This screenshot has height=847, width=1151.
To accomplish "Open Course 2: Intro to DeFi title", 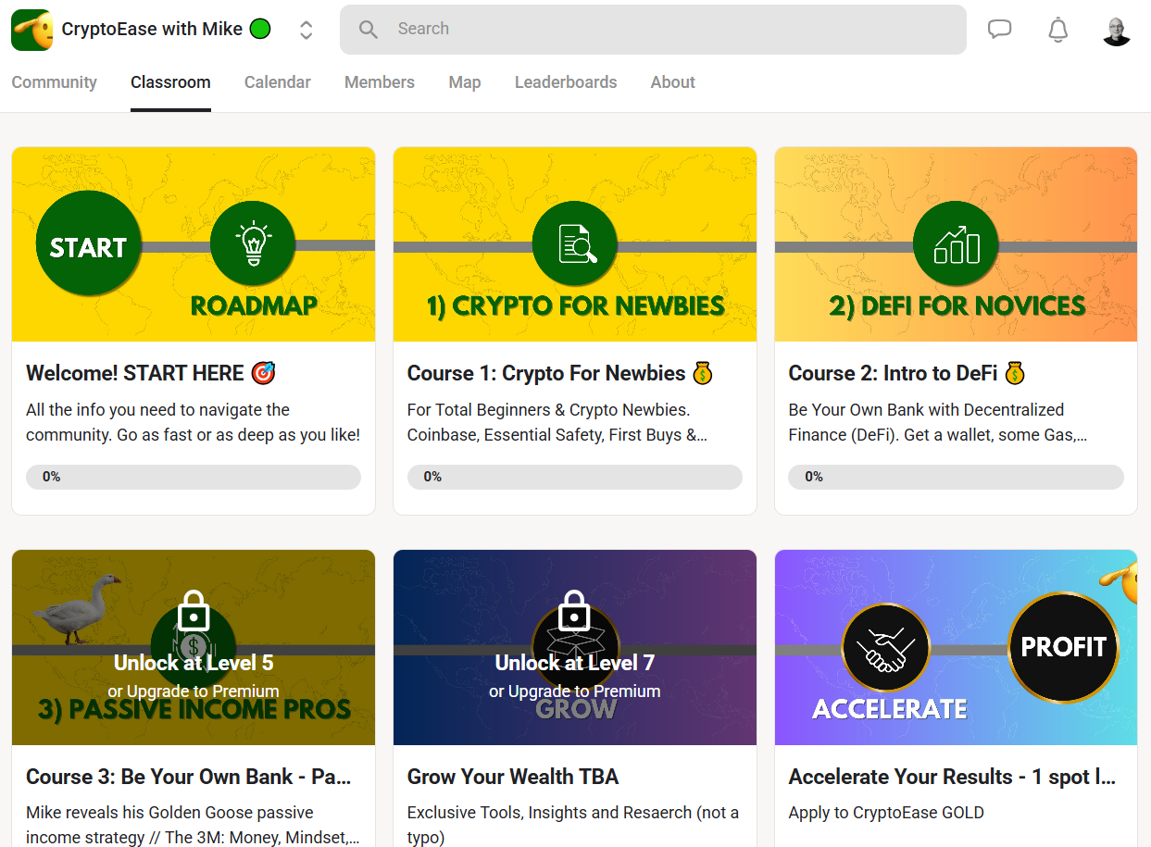I will [x=893, y=373].
